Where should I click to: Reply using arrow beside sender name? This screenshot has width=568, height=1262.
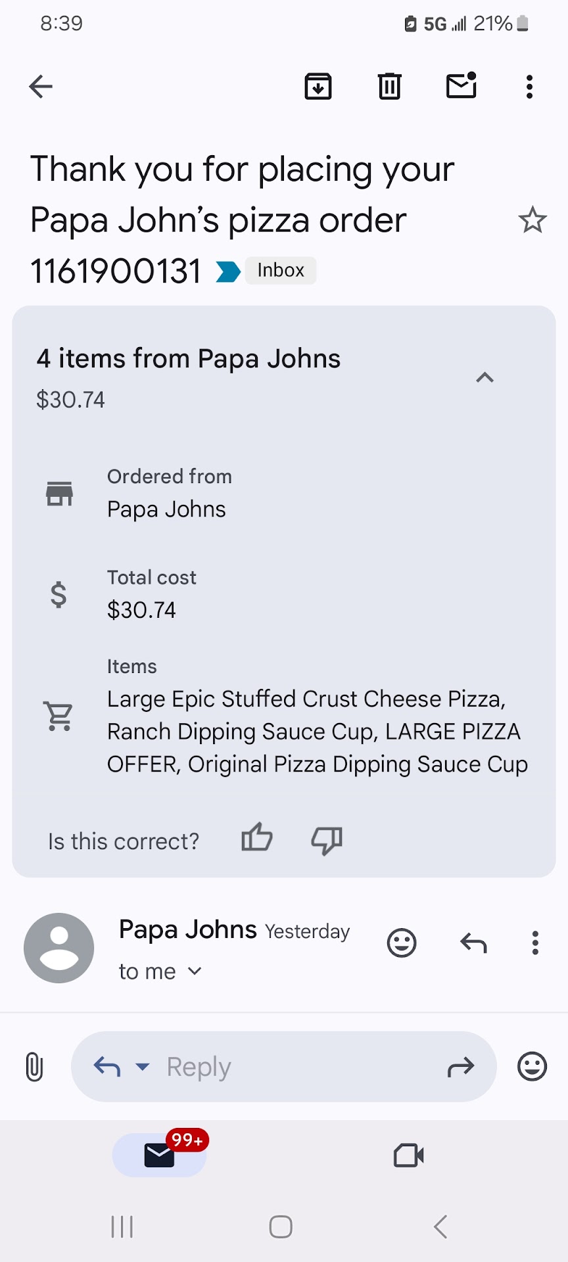(x=473, y=943)
